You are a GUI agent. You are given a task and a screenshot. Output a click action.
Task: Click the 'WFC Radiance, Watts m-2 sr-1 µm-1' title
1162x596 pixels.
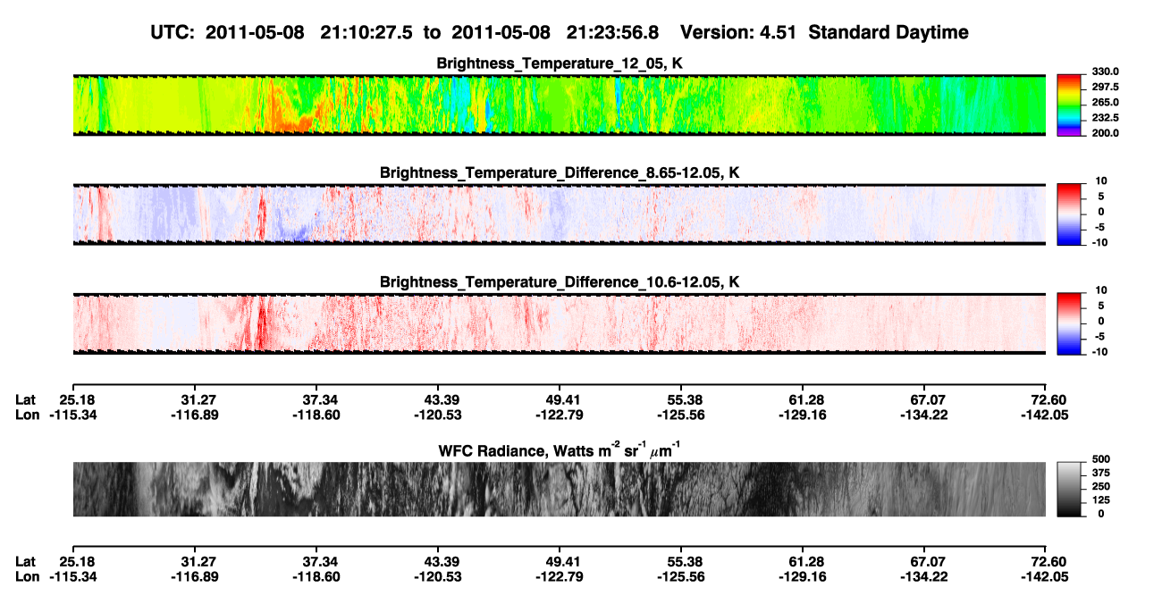coord(560,449)
